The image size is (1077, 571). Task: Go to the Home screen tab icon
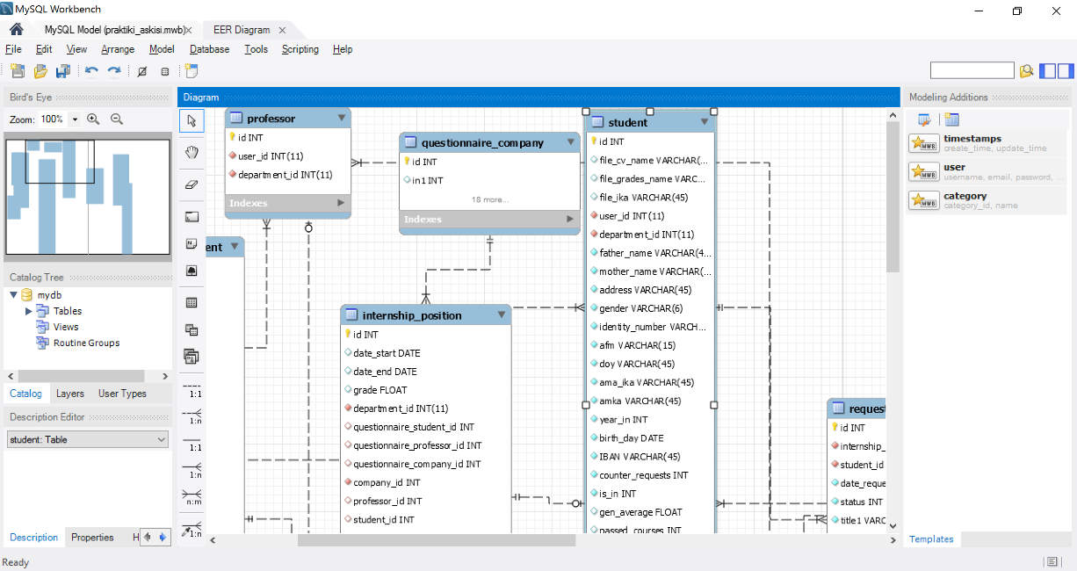click(16, 29)
